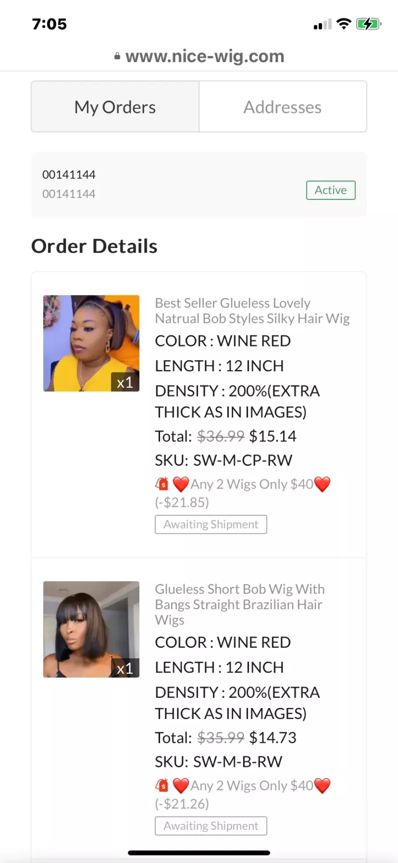View the bob with bangs product thumbnail
The height and width of the screenshot is (863, 398).
92,629
